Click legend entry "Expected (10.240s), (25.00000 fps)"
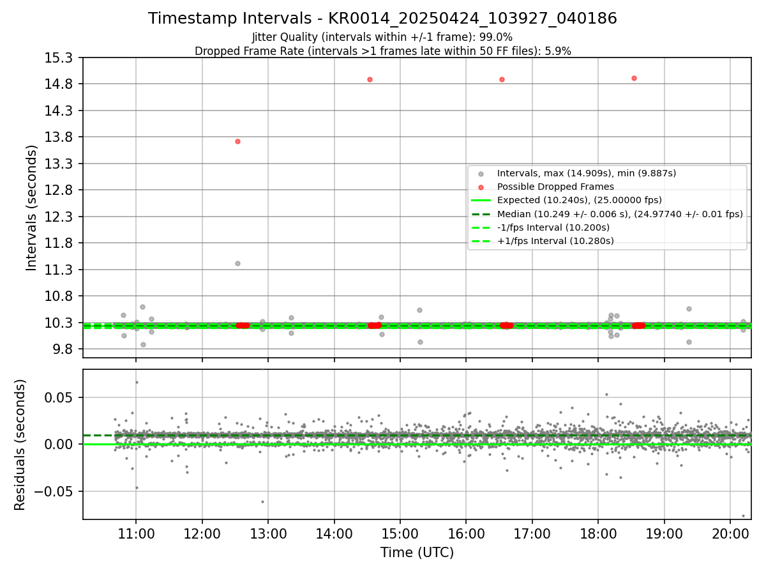Image resolution: width=766 pixels, height=575 pixels. [579, 200]
